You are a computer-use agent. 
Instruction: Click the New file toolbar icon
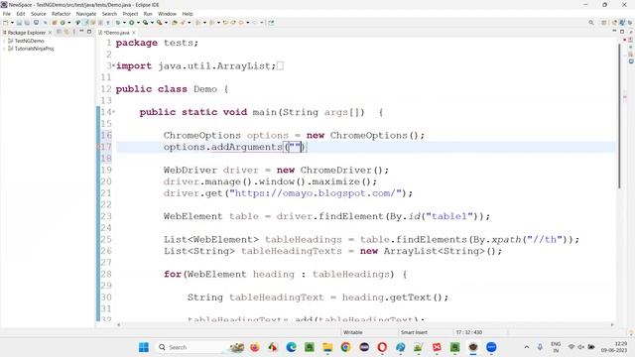6,23
